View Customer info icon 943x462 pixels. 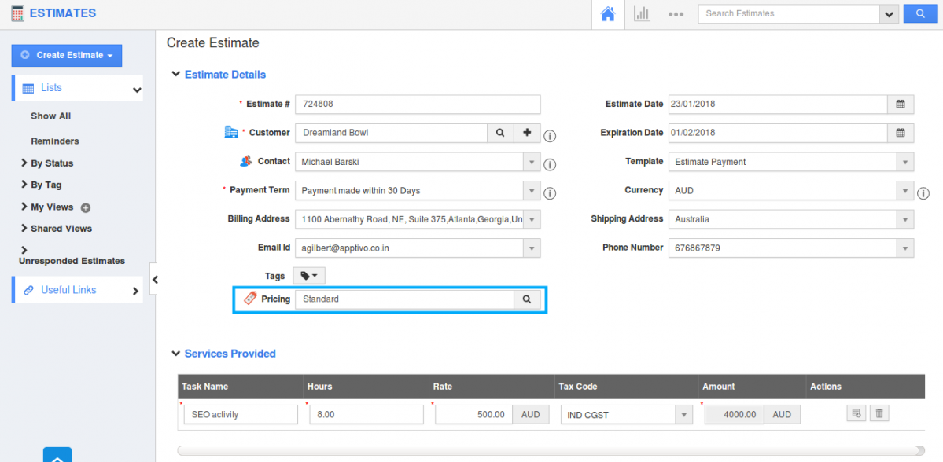(550, 136)
